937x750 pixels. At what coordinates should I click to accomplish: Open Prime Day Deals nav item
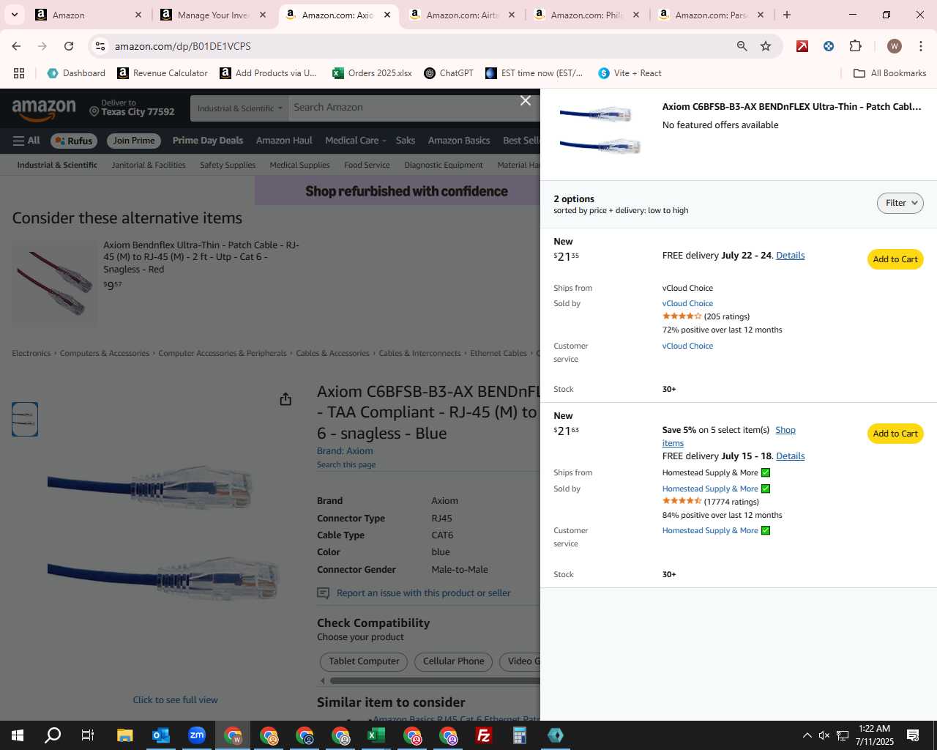208,141
